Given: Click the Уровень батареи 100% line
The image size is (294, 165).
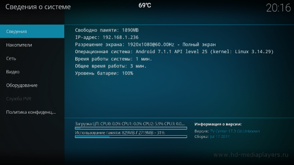Looking at the screenshot, I should coord(104,73).
